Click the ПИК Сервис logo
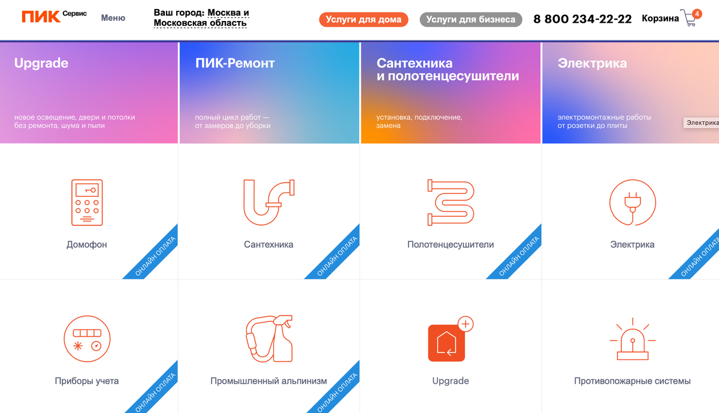 point(54,17)
